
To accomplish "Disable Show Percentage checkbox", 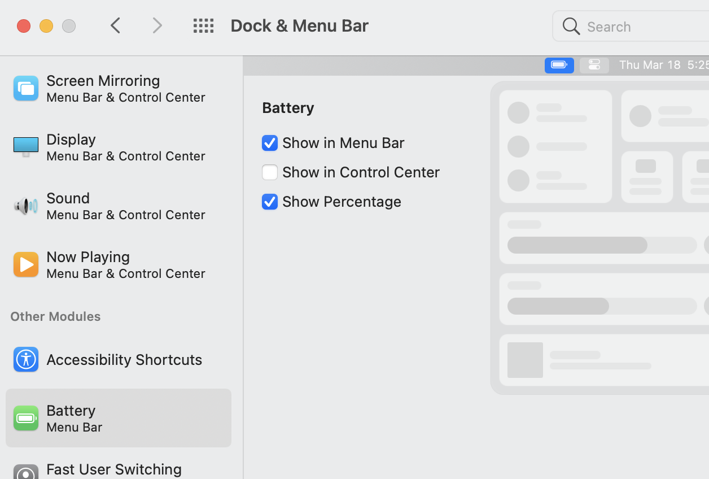I will point(270,202).
